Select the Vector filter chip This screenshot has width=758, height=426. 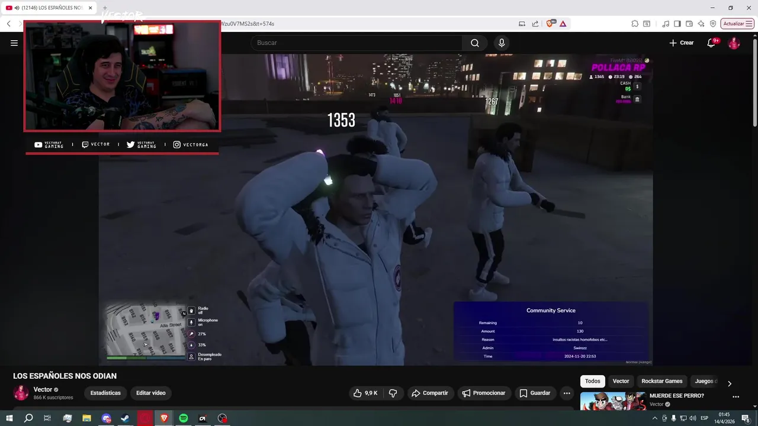(x=621, y=381)
